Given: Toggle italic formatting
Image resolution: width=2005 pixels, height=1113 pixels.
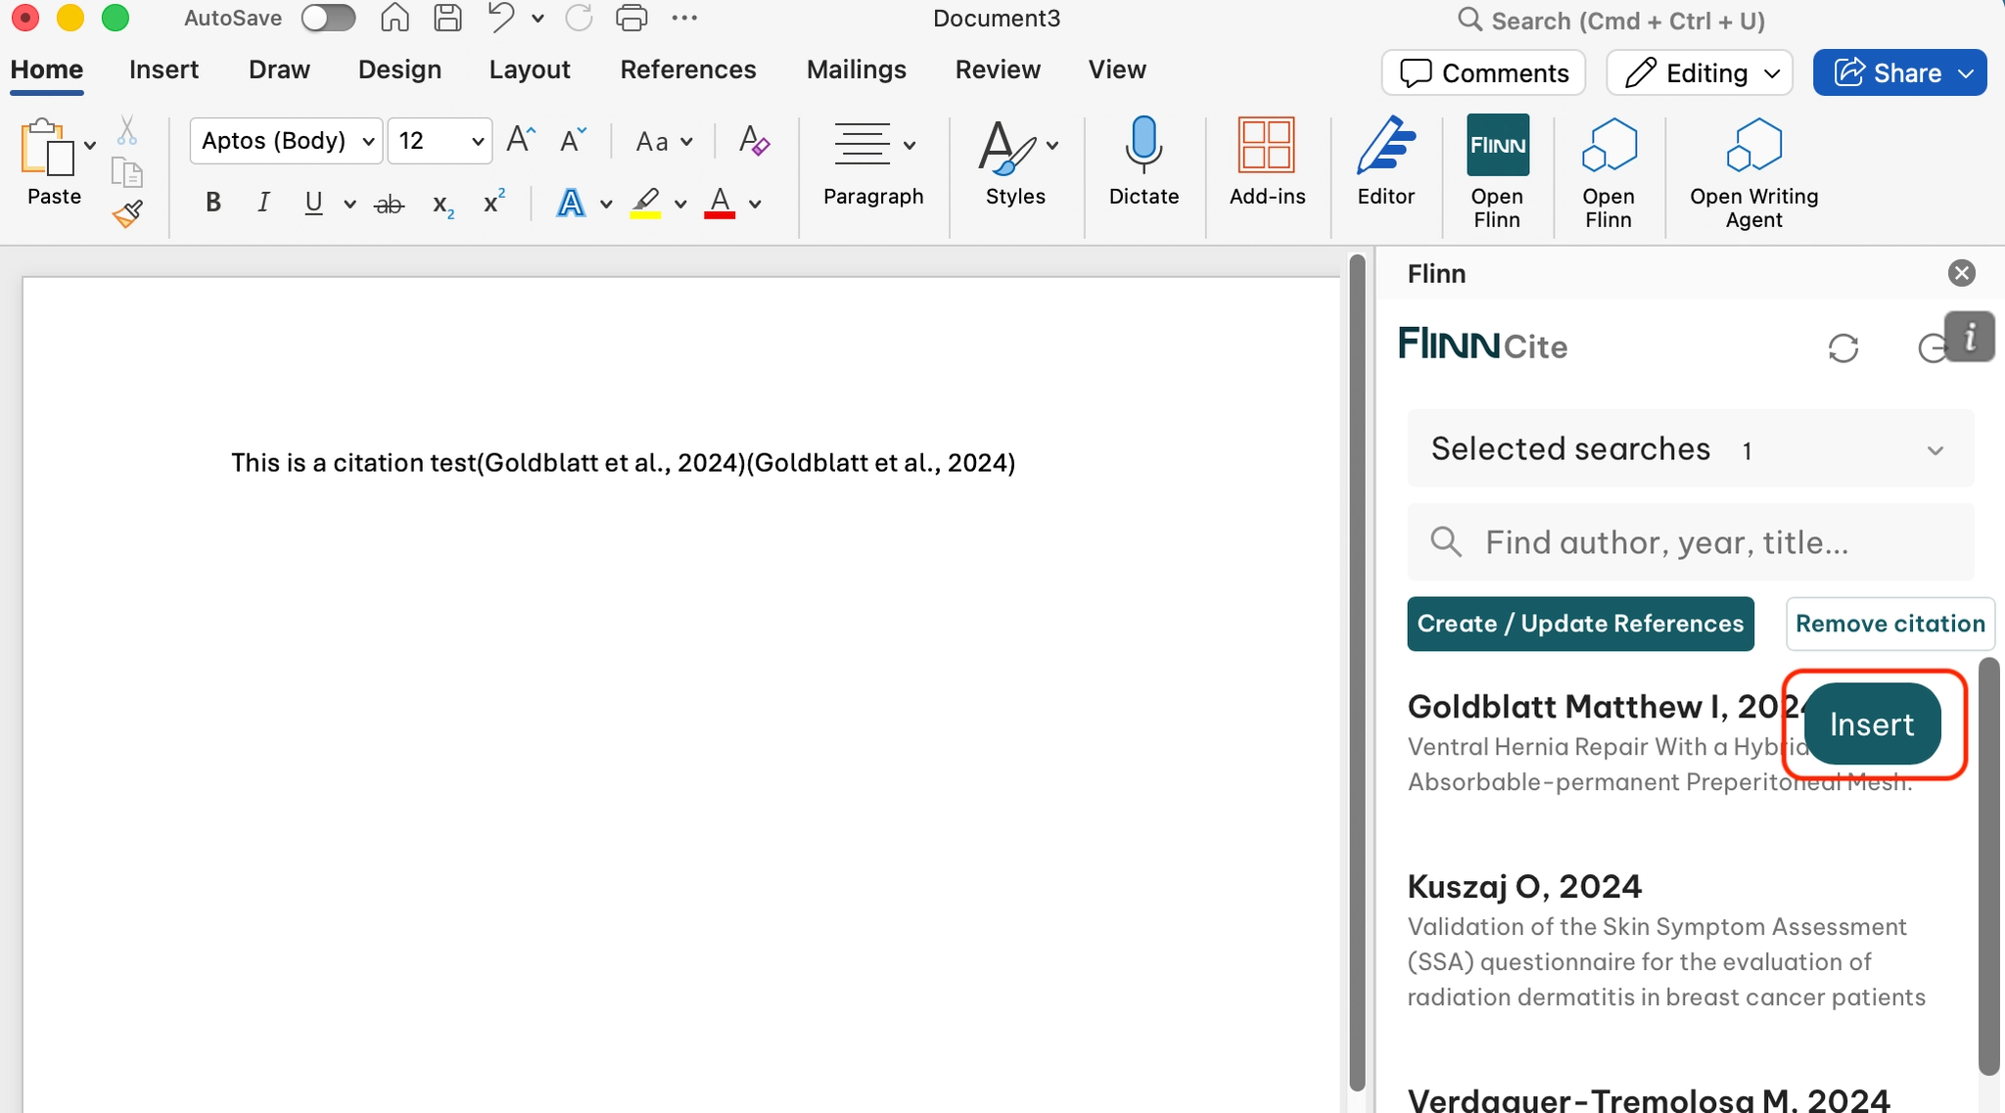Looking at the screenshot, I should click(263, 203).
